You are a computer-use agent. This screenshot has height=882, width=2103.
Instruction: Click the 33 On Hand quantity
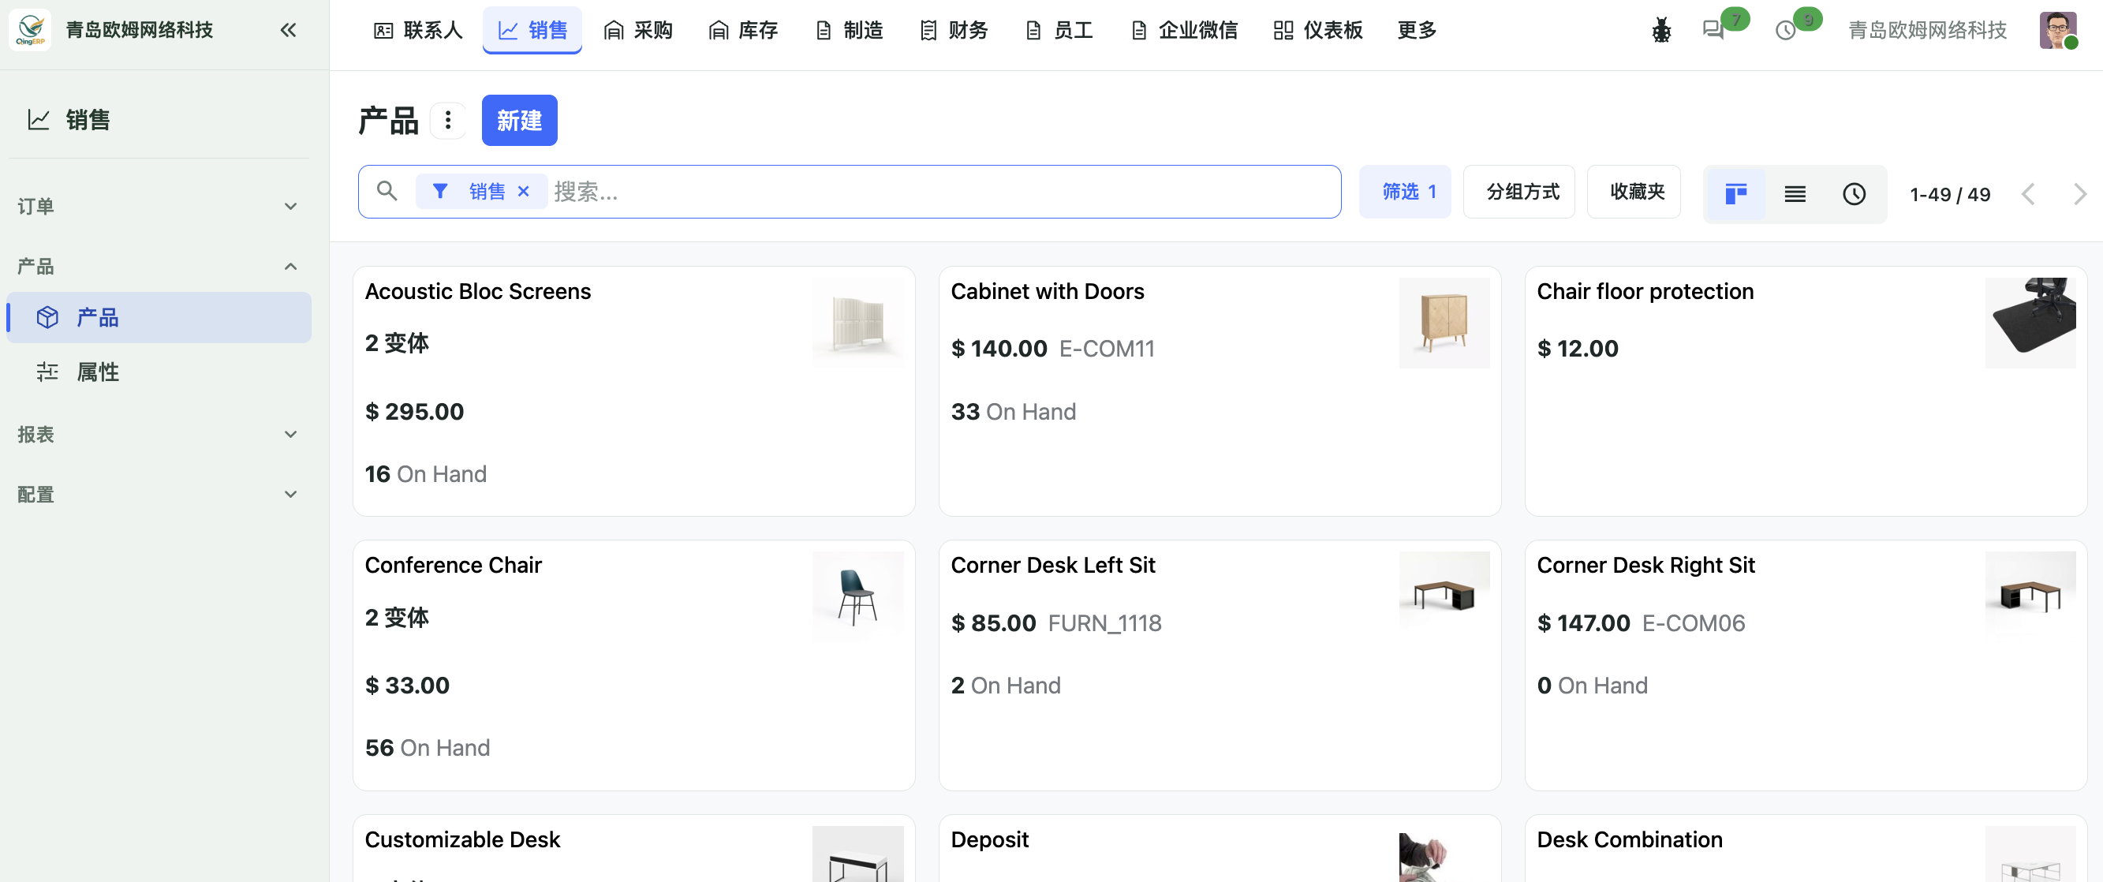1013,412
